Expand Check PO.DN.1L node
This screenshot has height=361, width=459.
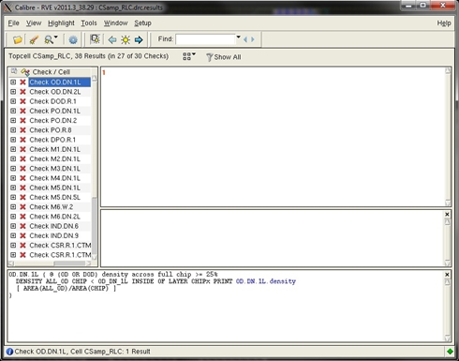(13, 111)
